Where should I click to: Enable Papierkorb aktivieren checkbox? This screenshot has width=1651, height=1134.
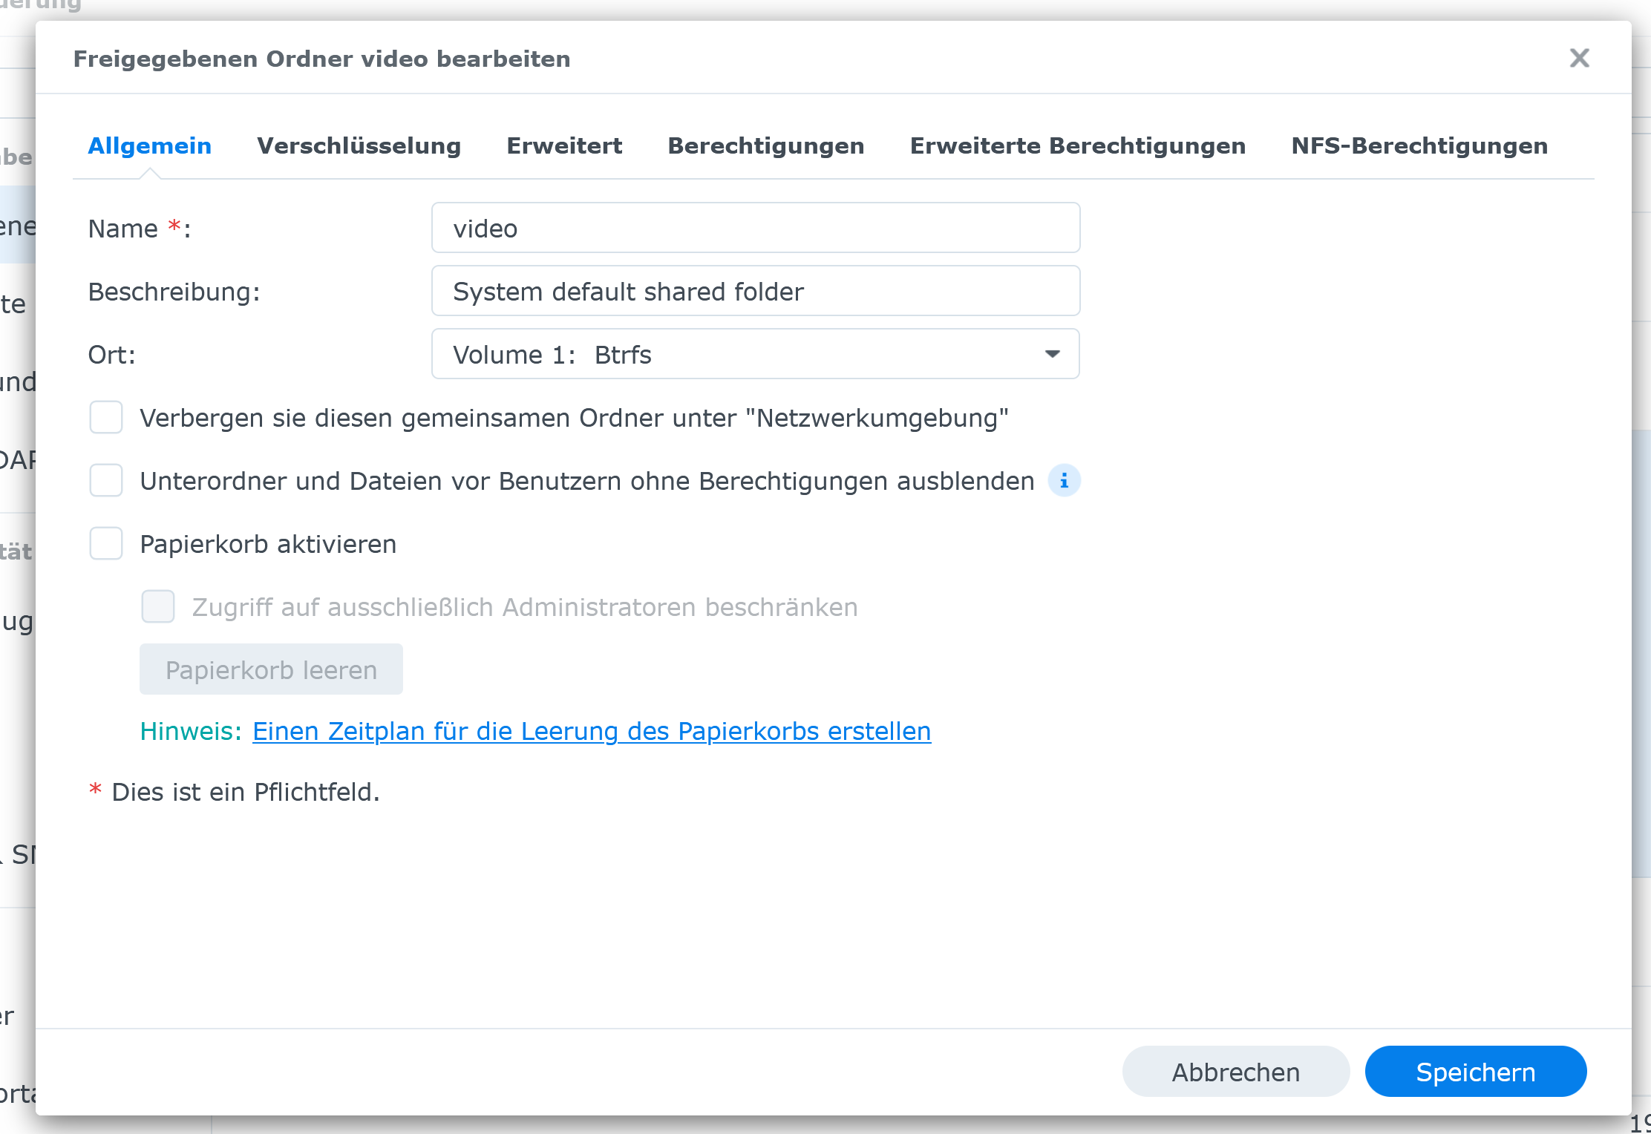click(x=106, y=544)
